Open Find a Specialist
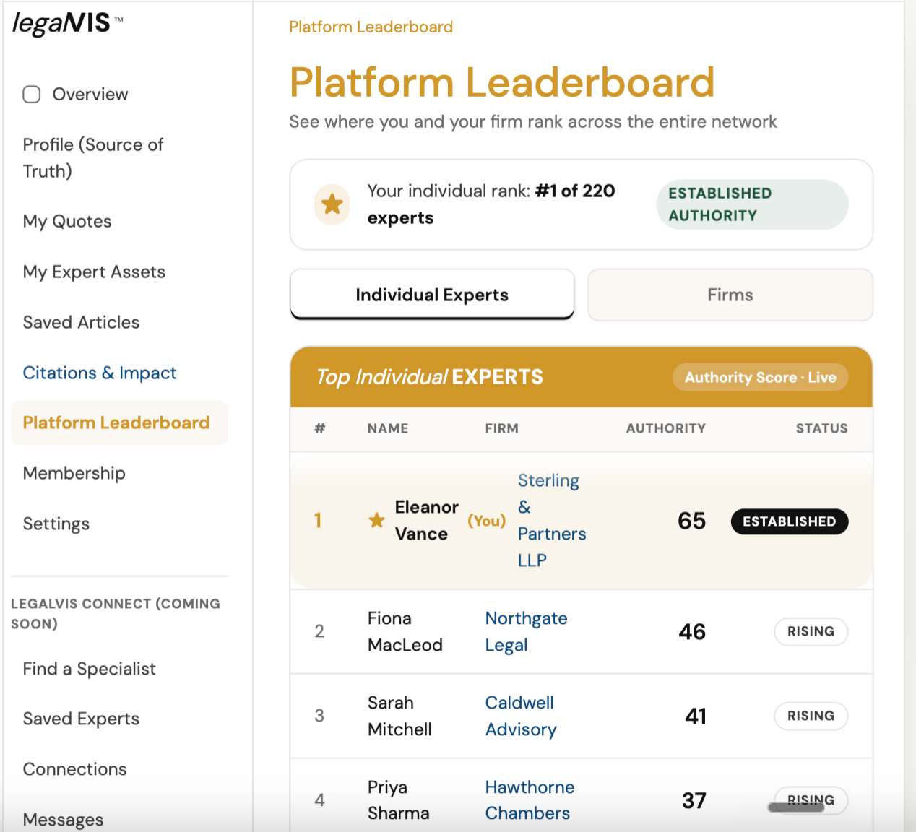 89,669
